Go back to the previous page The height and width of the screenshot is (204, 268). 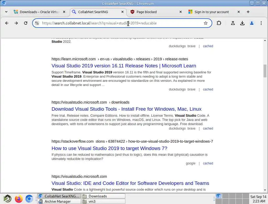tap(7, 23)
